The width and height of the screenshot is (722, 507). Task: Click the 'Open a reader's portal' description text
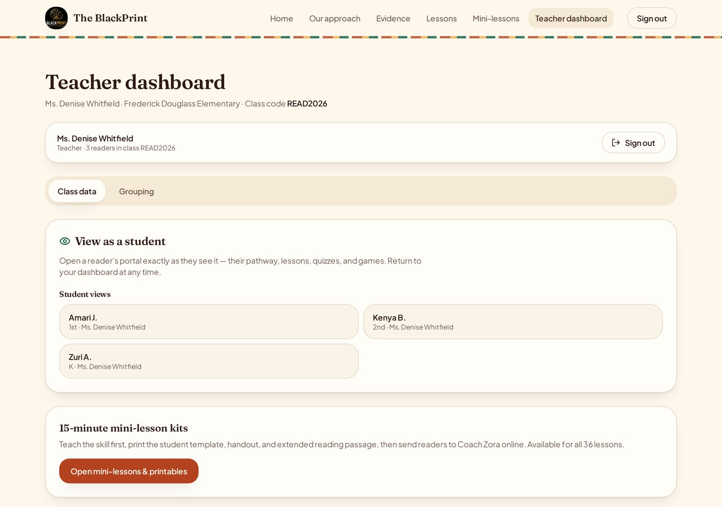tap(240, 266)
